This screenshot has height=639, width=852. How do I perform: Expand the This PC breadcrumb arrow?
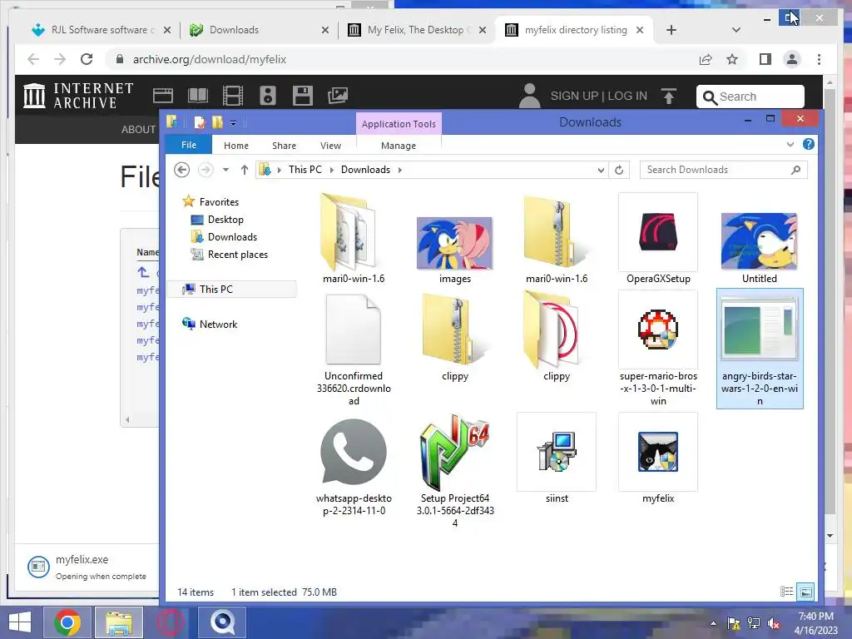[x=331, y=170]
